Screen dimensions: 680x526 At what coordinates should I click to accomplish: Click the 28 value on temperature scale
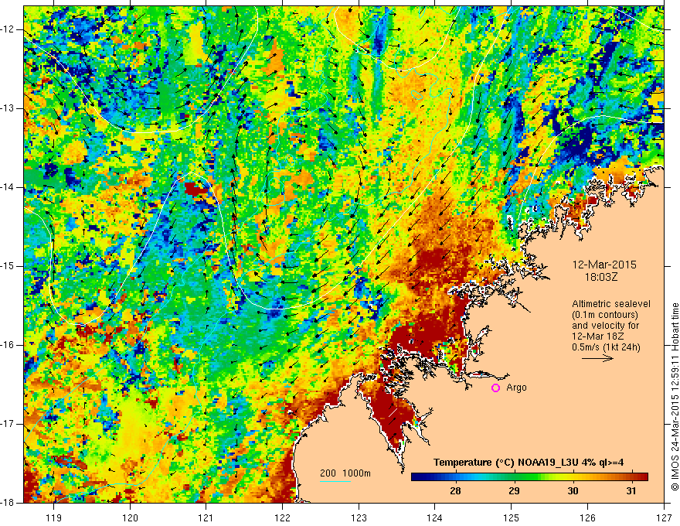[455, 491]
